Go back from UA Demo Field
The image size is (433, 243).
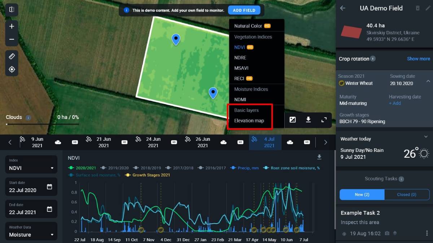click(343, 8)
